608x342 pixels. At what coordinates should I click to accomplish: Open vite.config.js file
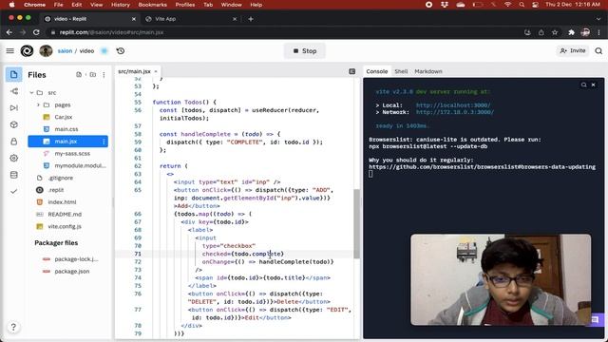[x=65, y=226]
